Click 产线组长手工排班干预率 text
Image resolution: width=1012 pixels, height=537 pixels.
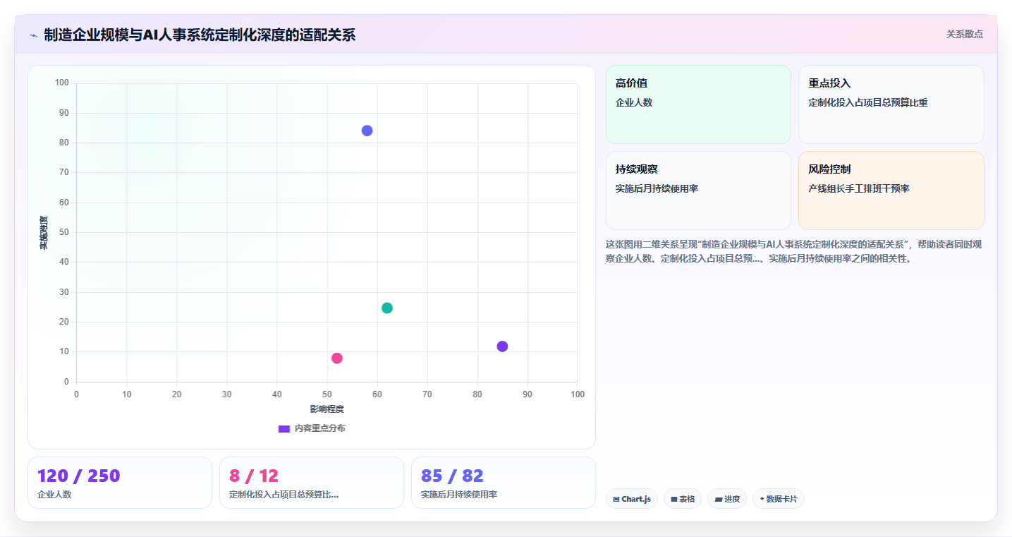[x=859, y=188]
